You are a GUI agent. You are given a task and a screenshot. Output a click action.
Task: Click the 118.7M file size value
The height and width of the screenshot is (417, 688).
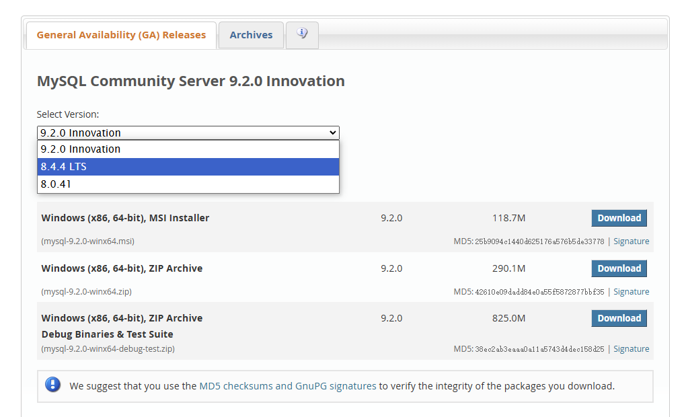click(508, 218)
